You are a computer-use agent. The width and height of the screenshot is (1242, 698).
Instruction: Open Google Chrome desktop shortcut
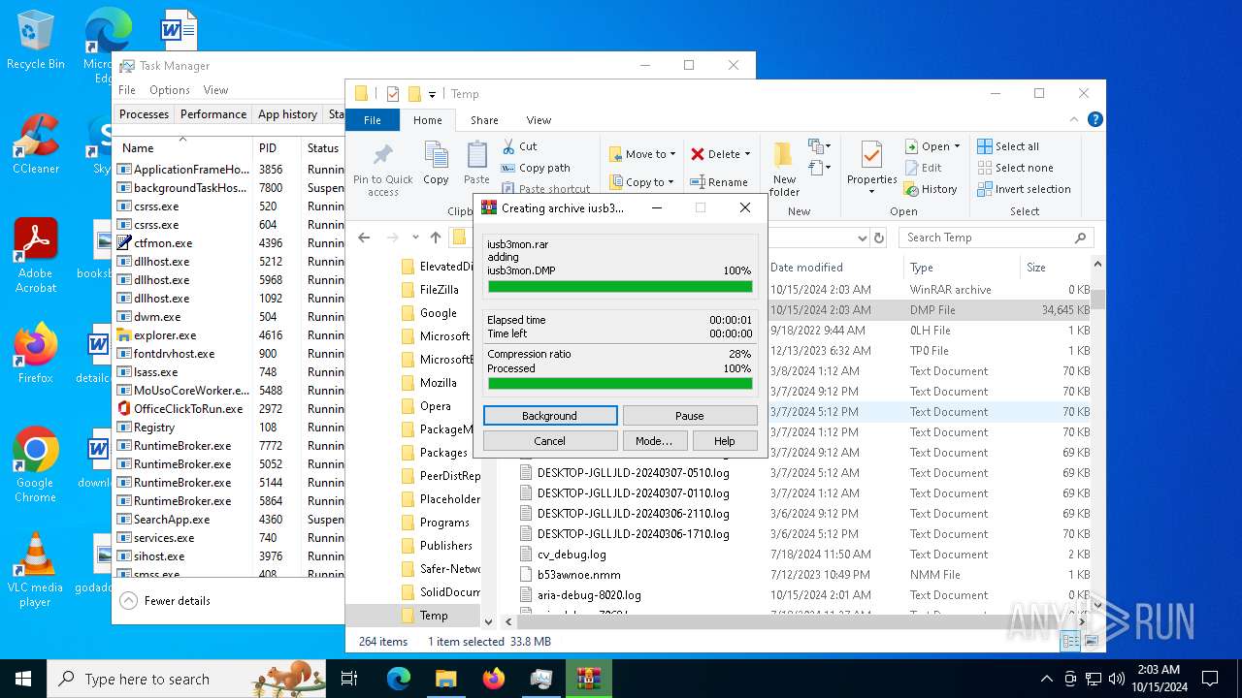pos(35,464)
